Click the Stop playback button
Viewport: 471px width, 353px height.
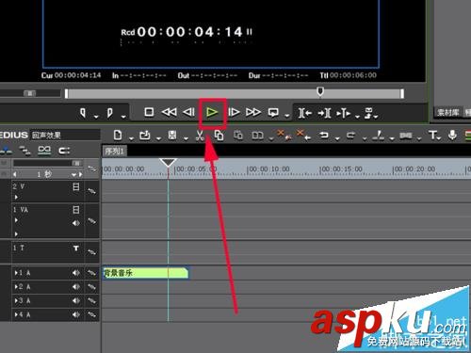[149, 112]
